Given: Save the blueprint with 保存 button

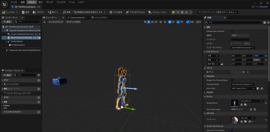Looking at the screenshot, I should [26, 12].
